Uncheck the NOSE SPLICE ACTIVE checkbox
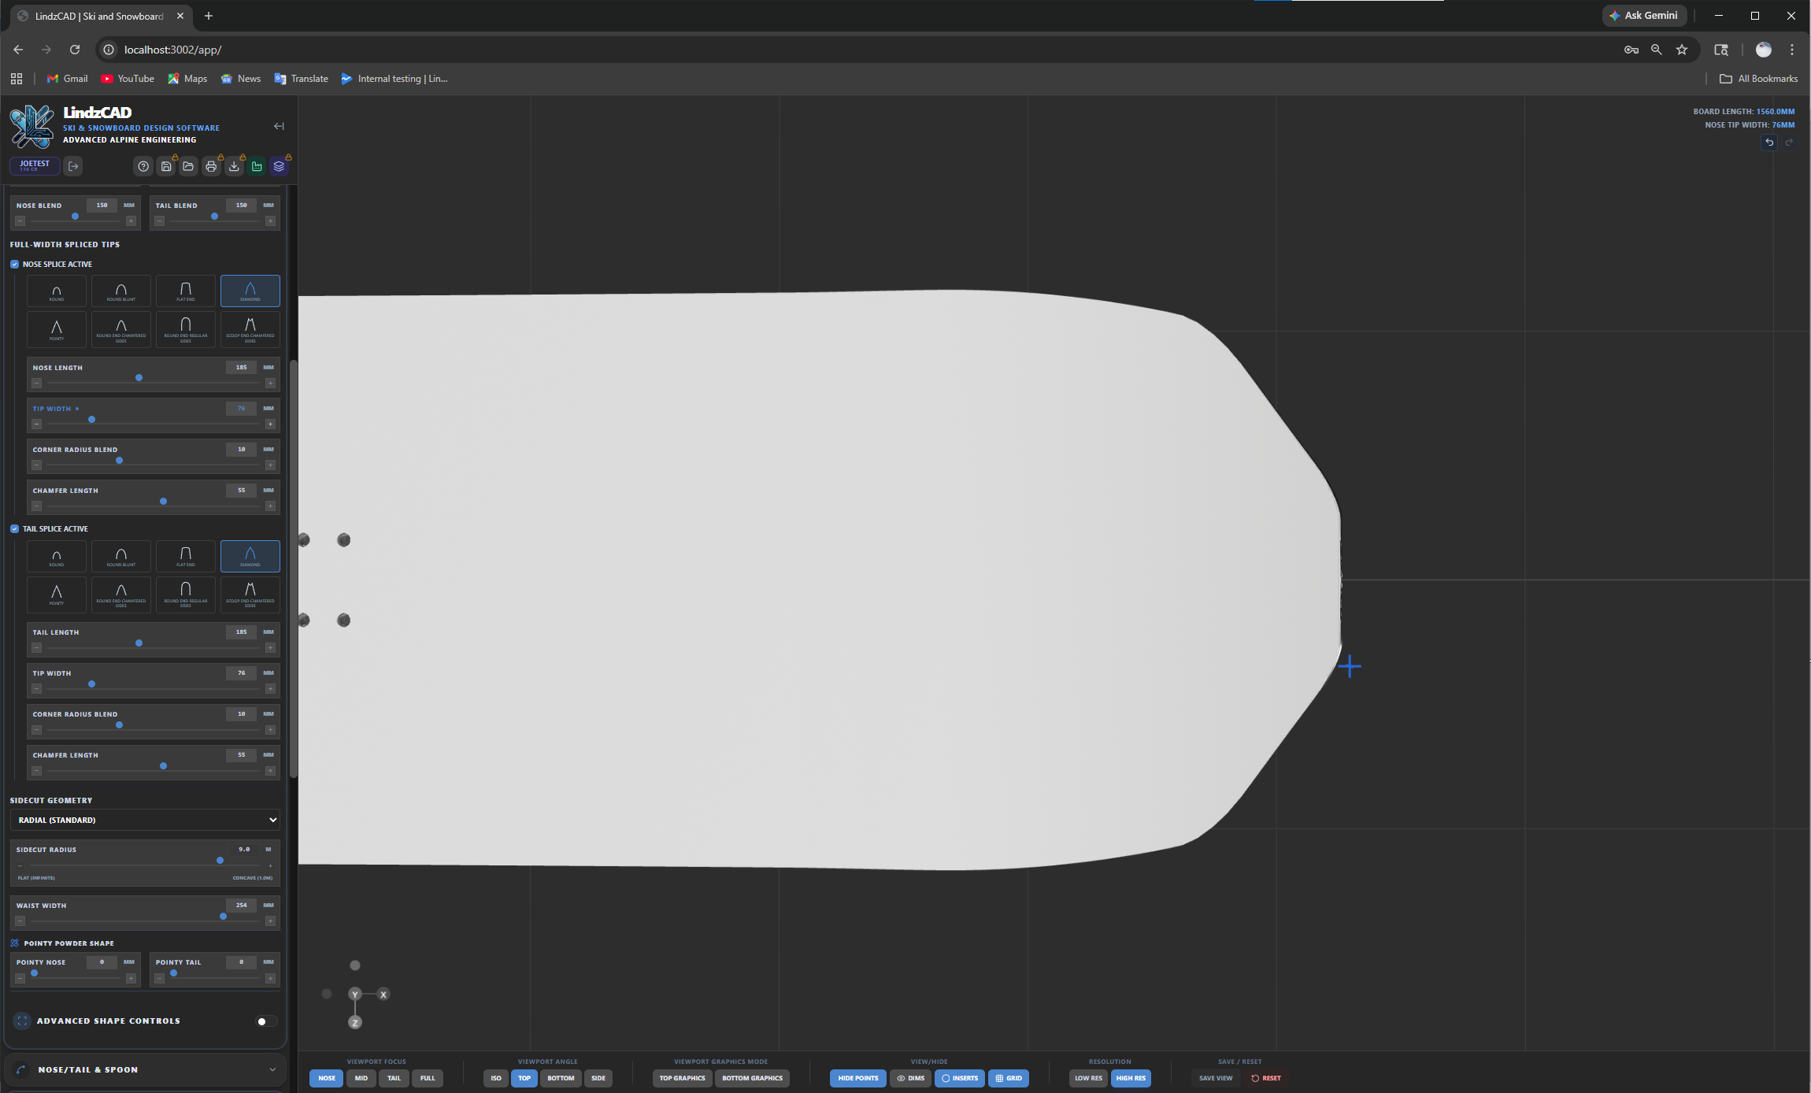The width and height of the screenshot is (1811, 1093). pyautogui.click(x=14, y=264)
